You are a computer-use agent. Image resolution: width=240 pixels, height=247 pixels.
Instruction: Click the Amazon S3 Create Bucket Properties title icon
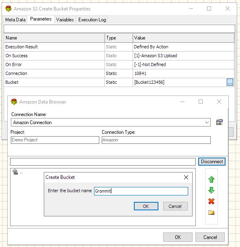[x=8, y=8]
